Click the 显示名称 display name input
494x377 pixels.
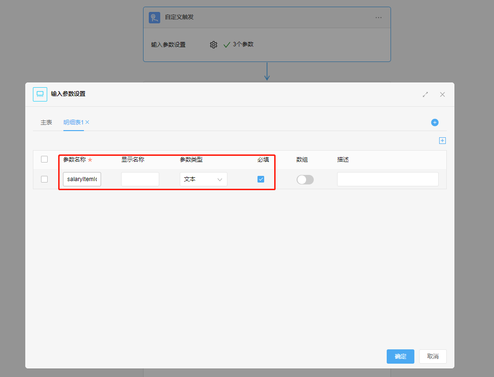click(140, 179)
